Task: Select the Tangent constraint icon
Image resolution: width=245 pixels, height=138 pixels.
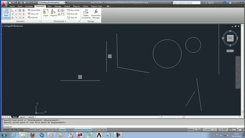Action: [x=13, y=18]
